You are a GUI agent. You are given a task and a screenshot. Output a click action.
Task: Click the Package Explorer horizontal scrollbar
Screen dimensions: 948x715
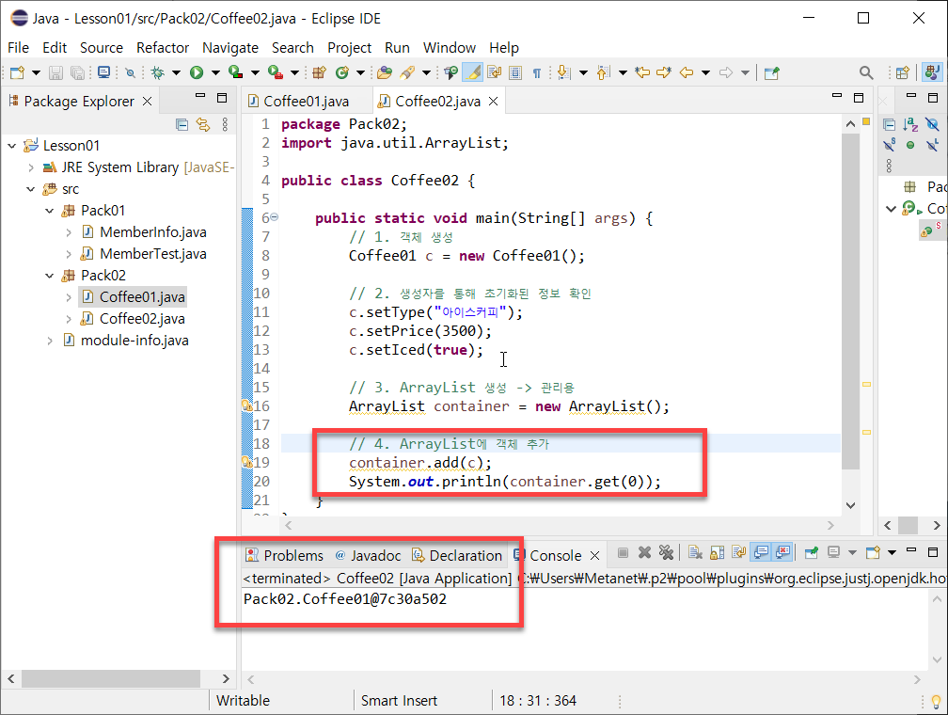click(x=111, y=678)
